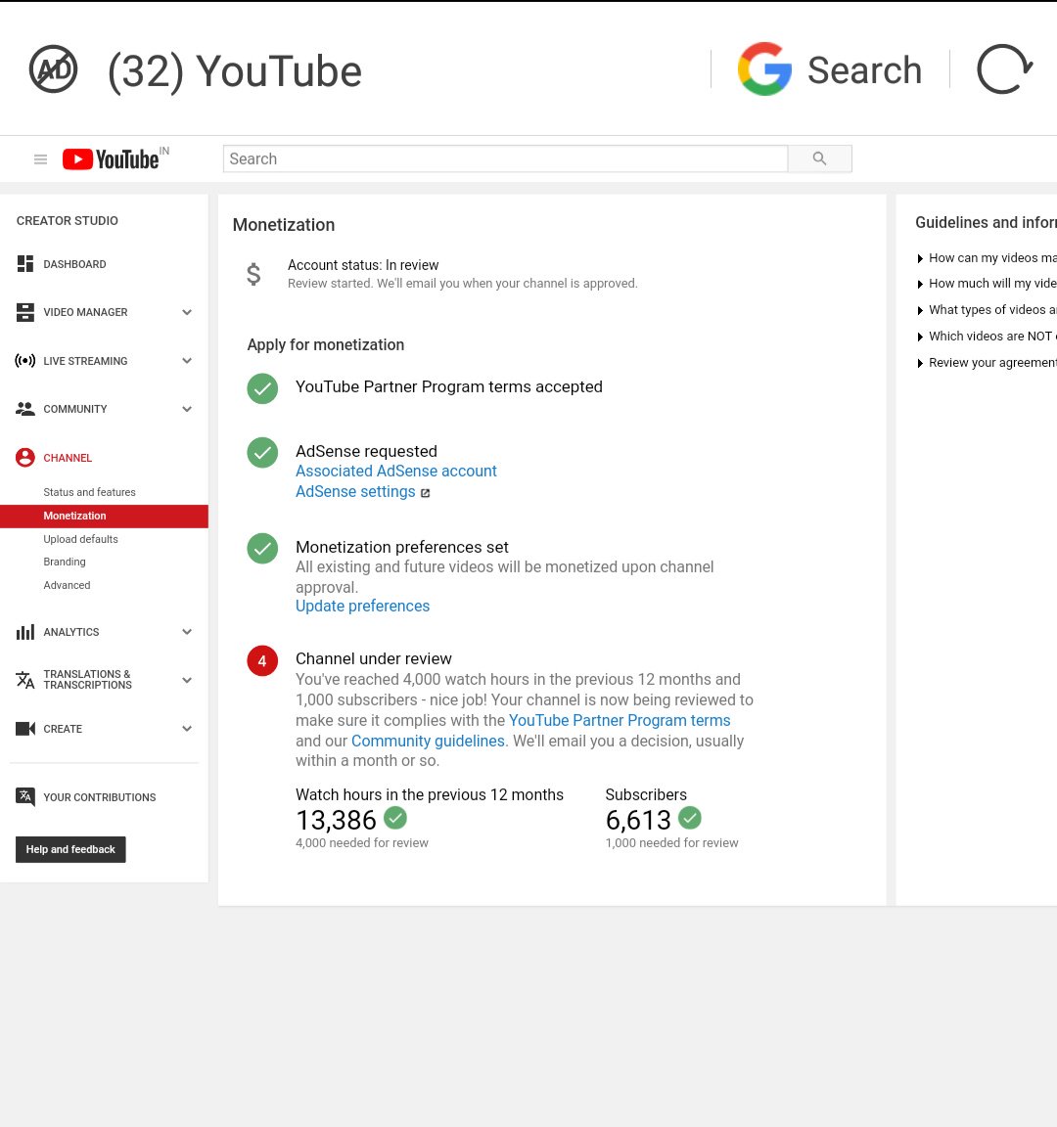This screenshot has height=1127, width=1057.
Task: Open Advanced submenu item
Action: (67, 585)
